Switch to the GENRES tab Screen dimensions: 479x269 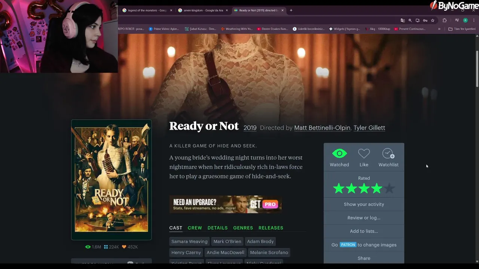[243, 228]
